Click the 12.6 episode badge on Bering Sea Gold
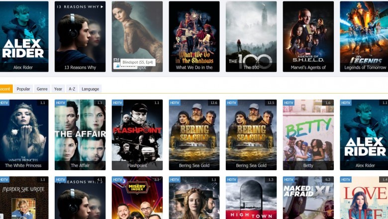The width and height of the screenshot is (388, 219). (214, 103)
